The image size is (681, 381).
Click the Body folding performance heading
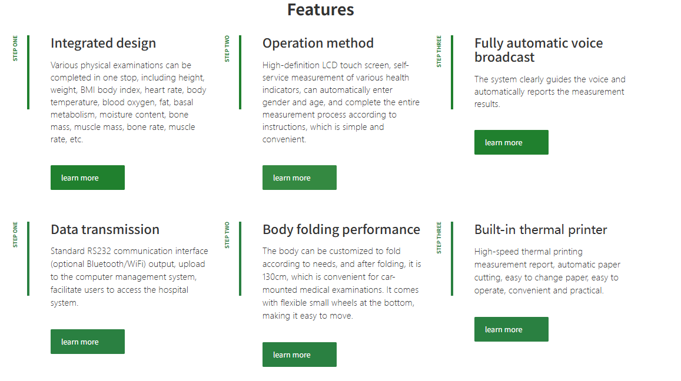coord(341,229)
